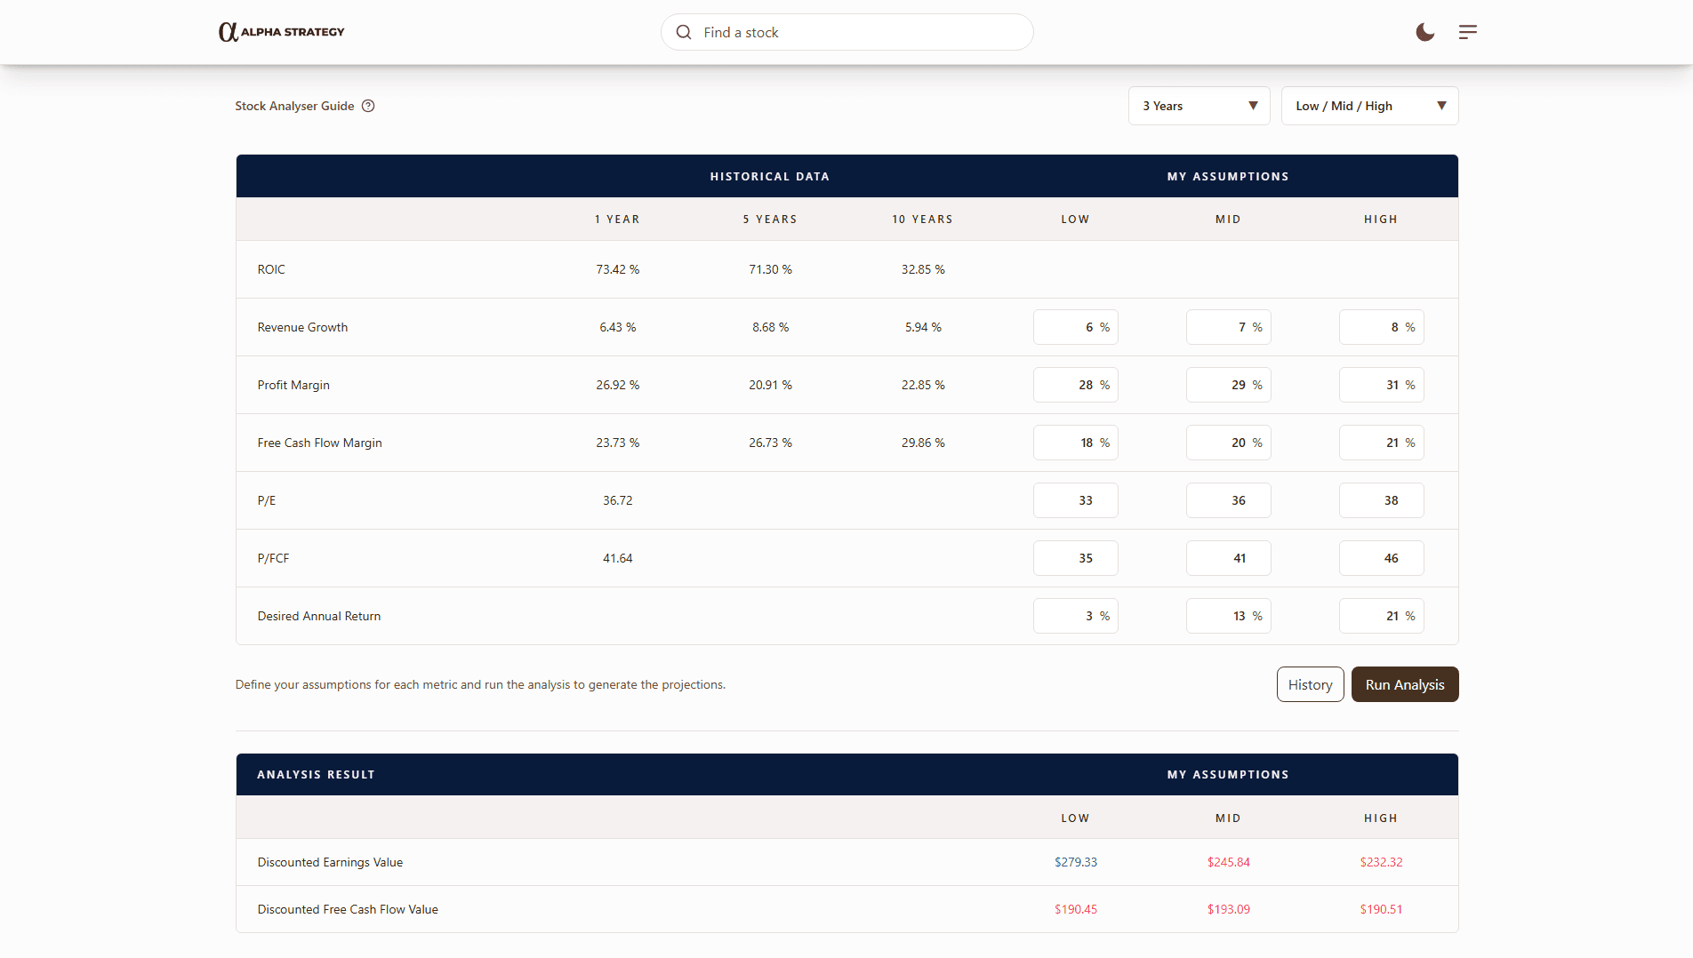Expand the 3 Years selector arrow
Image resolution: width=1693 pixels, height=958 pixels.
1254,106
